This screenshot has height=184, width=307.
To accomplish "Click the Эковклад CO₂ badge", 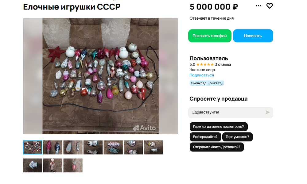I will [207, 83].
